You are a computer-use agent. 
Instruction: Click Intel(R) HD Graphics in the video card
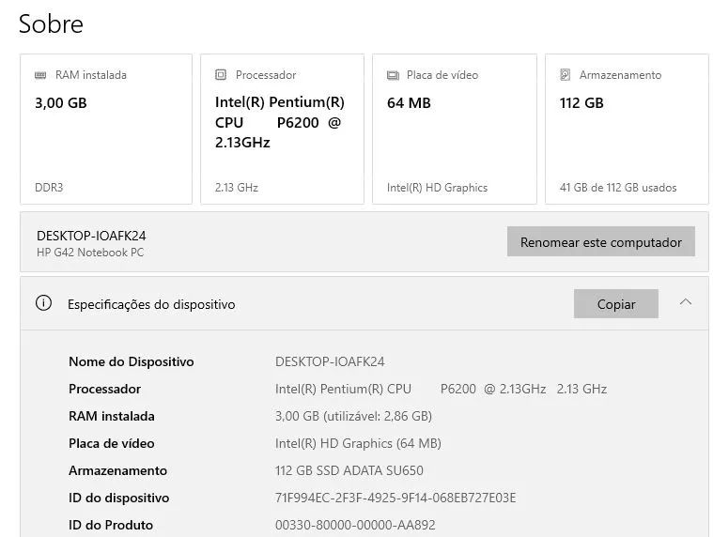point(437,188)
